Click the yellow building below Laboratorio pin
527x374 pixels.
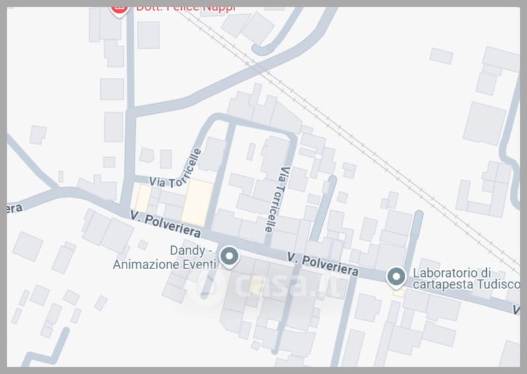coord(399,294)
